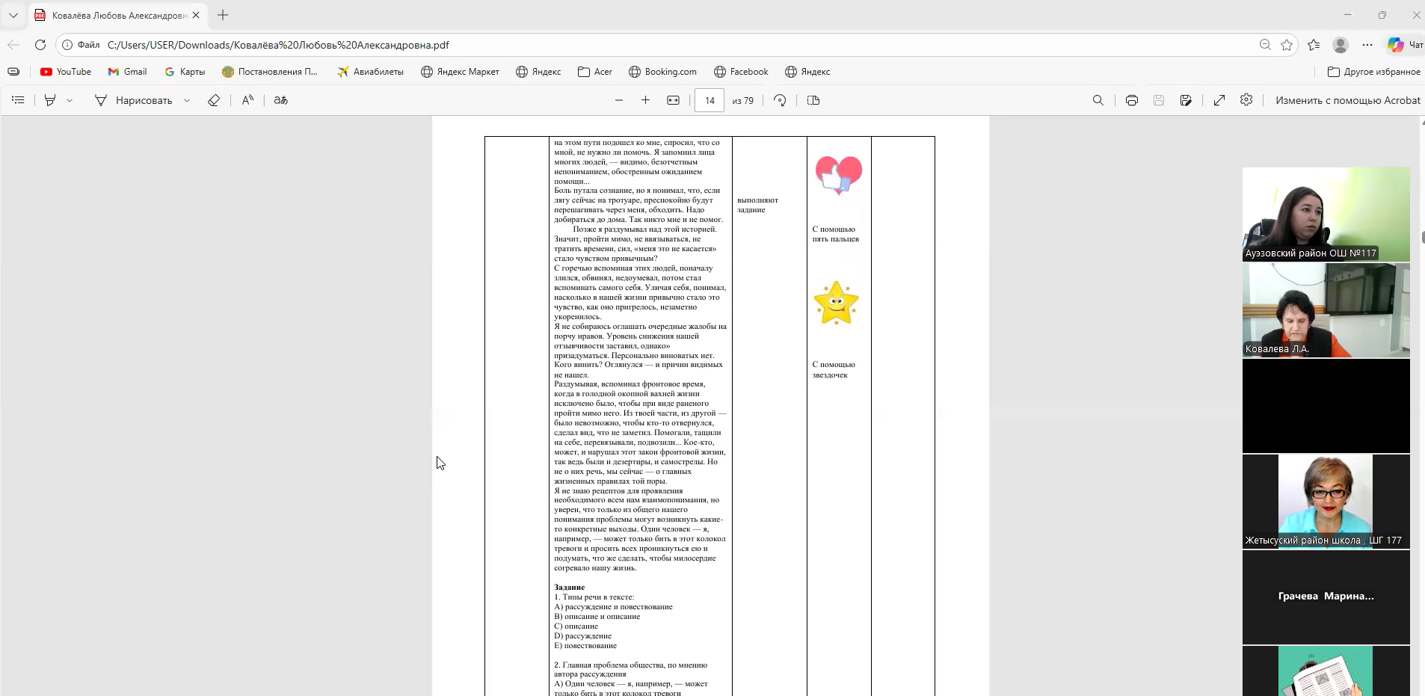
Task: Click the page number input field
Action: pos(709,100)
